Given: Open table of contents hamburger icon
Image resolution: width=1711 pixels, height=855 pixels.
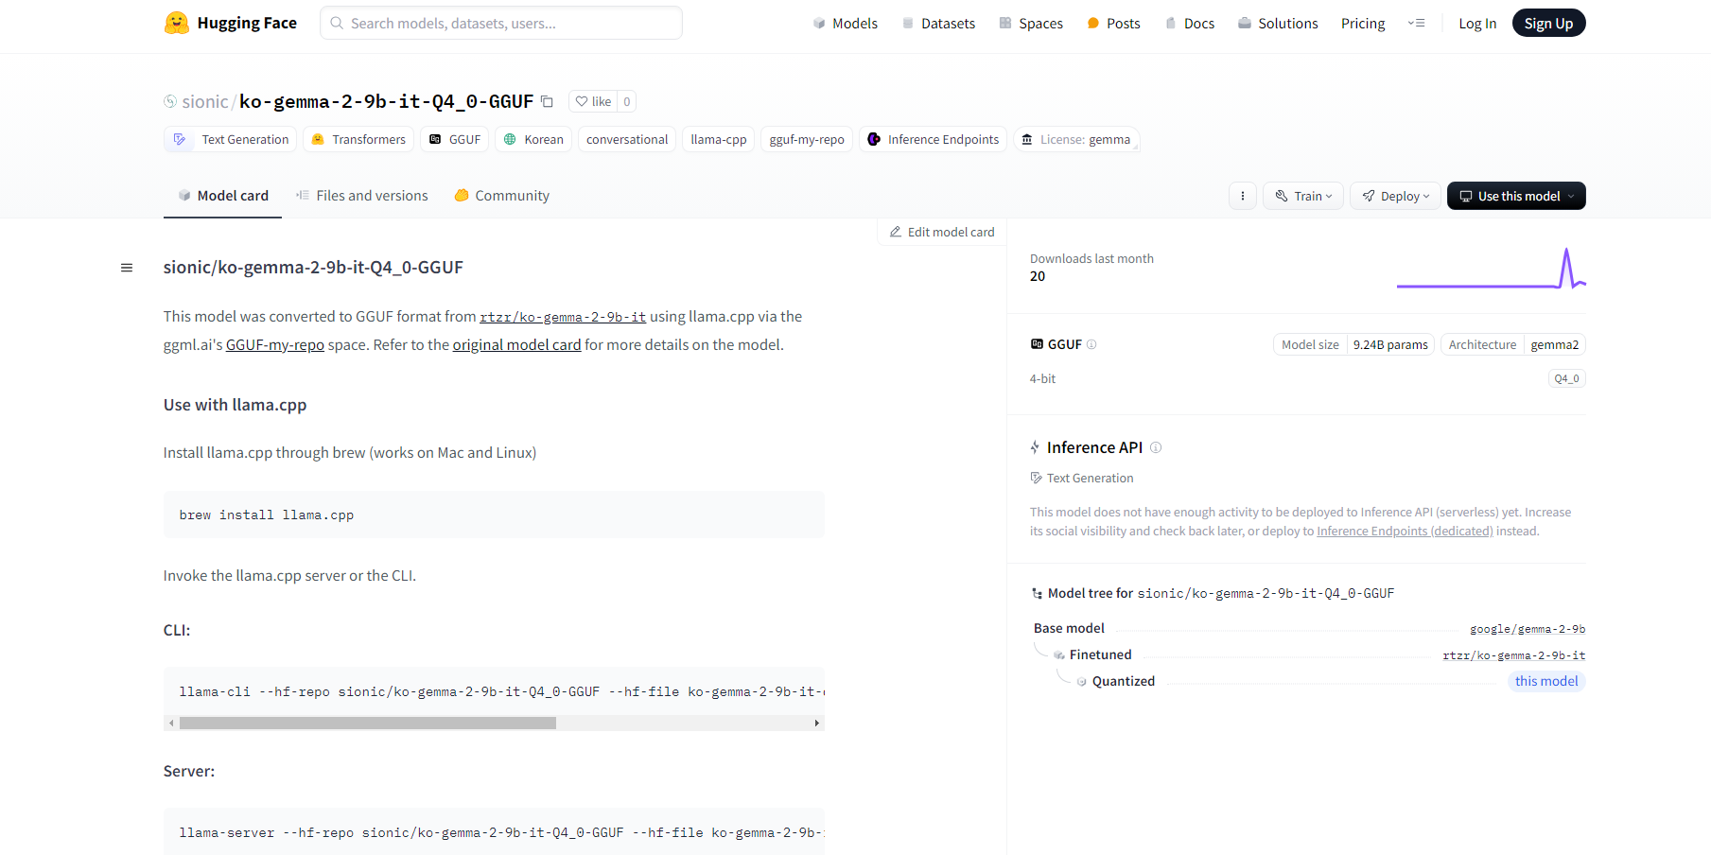Looking at the screenshot, I should coord(127,268).
